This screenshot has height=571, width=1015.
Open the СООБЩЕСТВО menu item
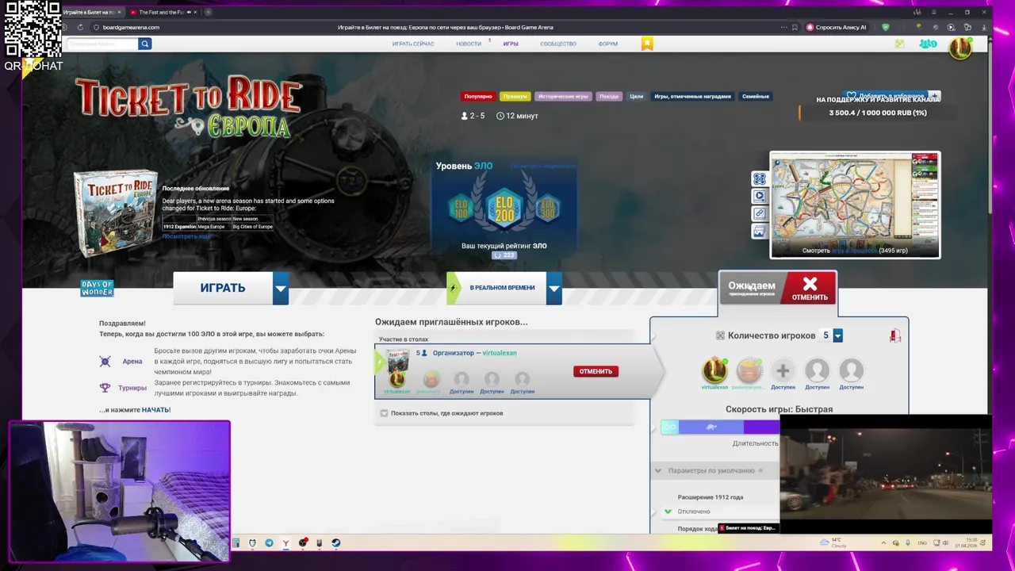[x=558, y=44]
